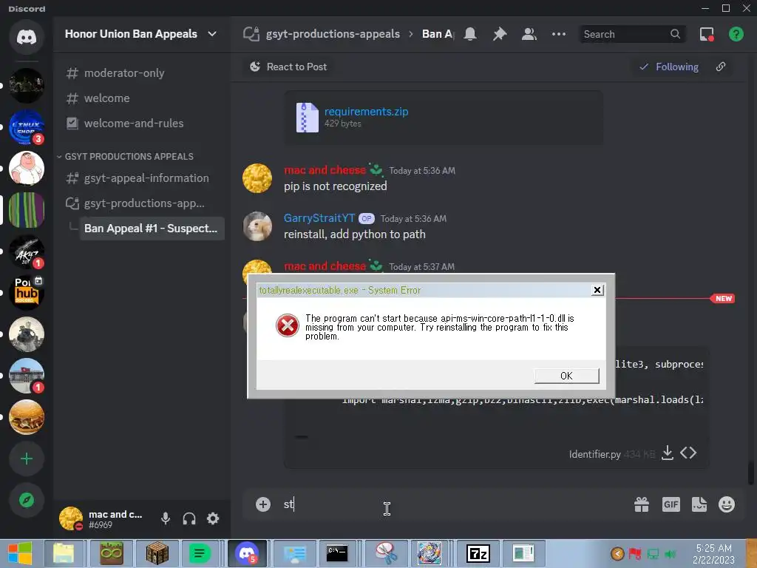Open the emoji picker
The height and width of the screenshot is (568, 757).
tap(727, 504)
